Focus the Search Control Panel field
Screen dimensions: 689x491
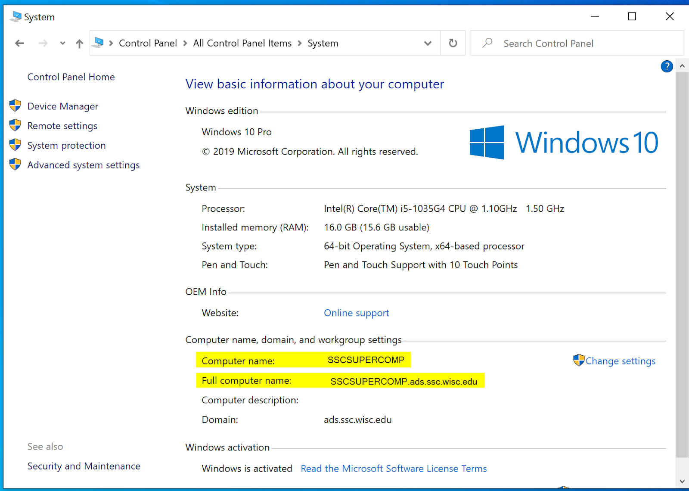click(577, 43)
